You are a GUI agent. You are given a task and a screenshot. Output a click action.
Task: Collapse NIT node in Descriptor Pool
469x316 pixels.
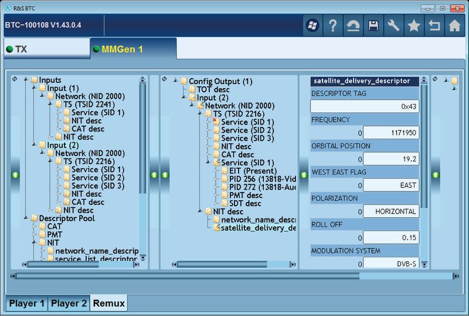click(34, 242)
